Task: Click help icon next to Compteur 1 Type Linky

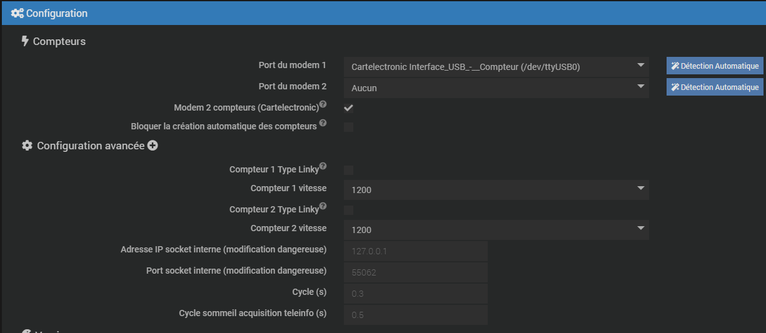Action: (x=323, y=166)
